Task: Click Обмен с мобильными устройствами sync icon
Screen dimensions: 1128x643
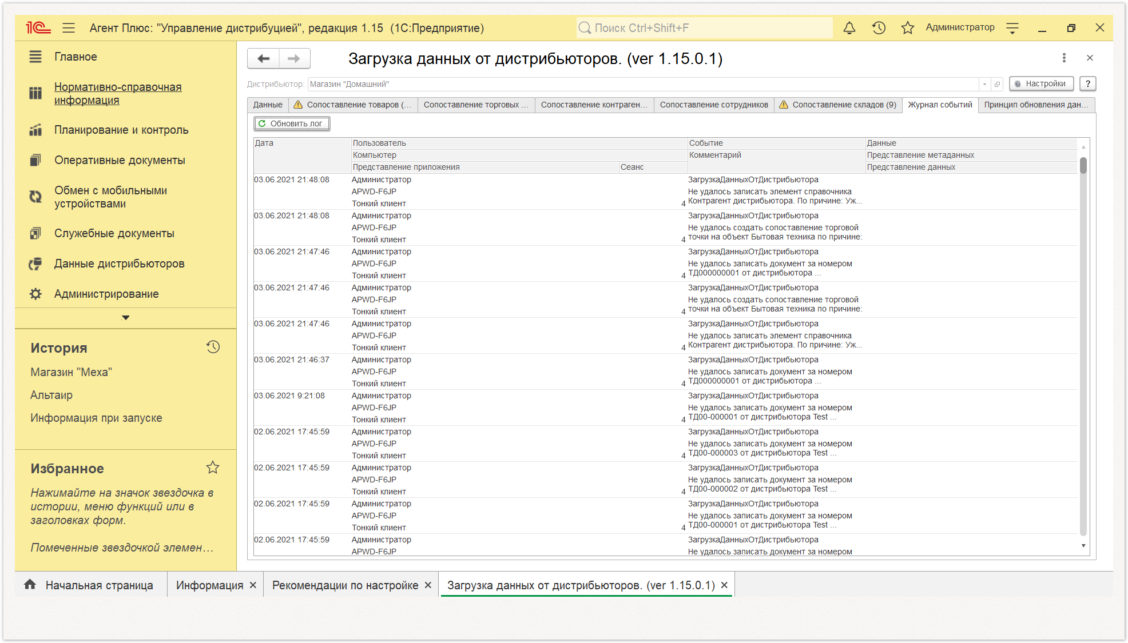Action: 35,197
